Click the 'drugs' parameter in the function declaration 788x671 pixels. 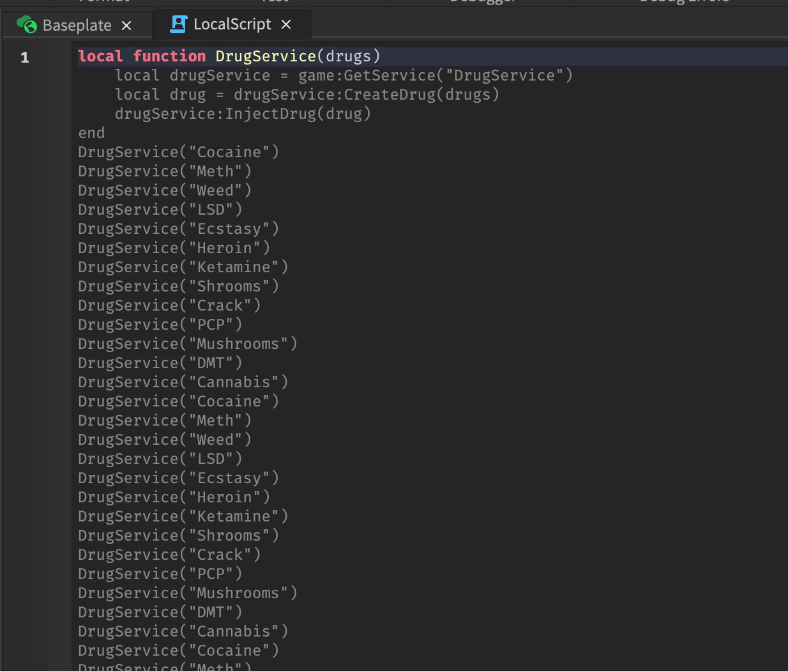(x=348, y=56)
